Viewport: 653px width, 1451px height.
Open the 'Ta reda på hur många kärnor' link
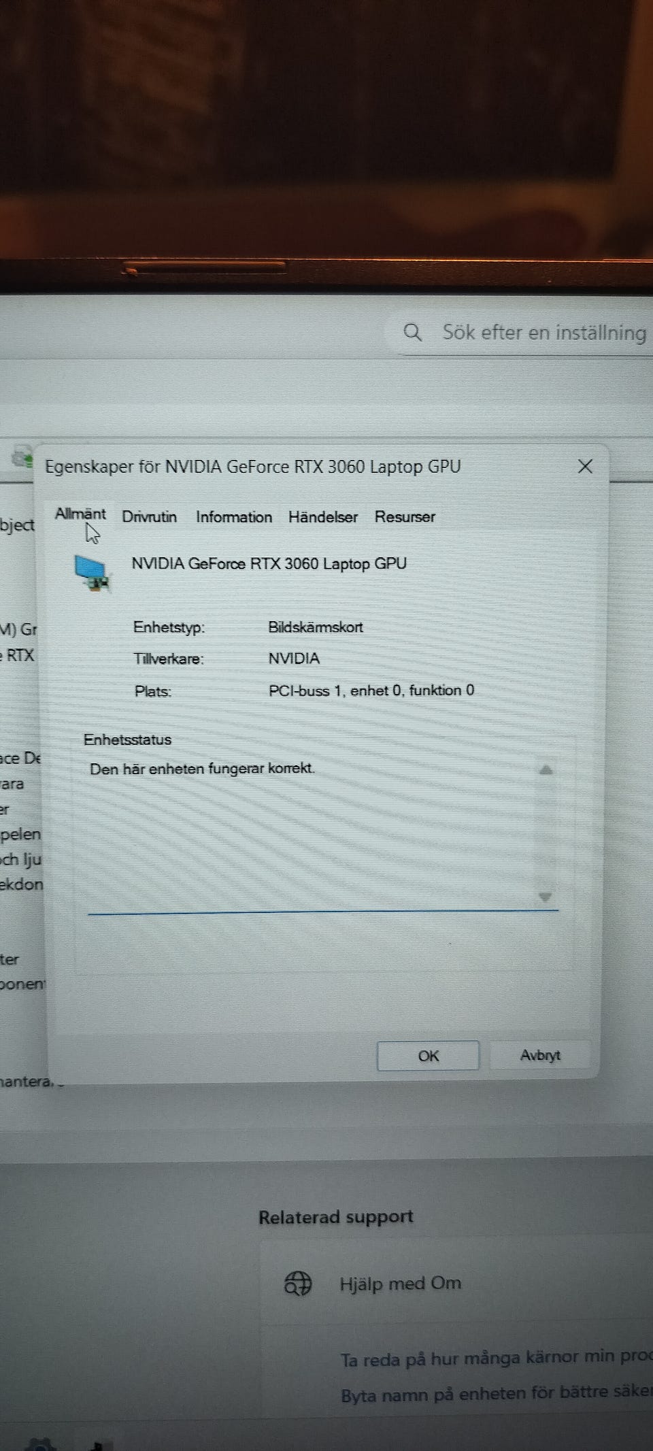495,1358
